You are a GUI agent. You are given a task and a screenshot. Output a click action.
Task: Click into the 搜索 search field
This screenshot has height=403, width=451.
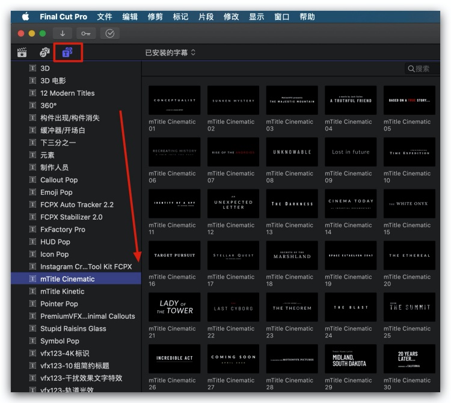[x=422, y=69]
